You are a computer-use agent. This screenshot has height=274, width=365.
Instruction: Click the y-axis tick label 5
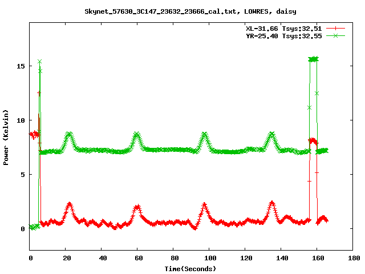(23, 175)
